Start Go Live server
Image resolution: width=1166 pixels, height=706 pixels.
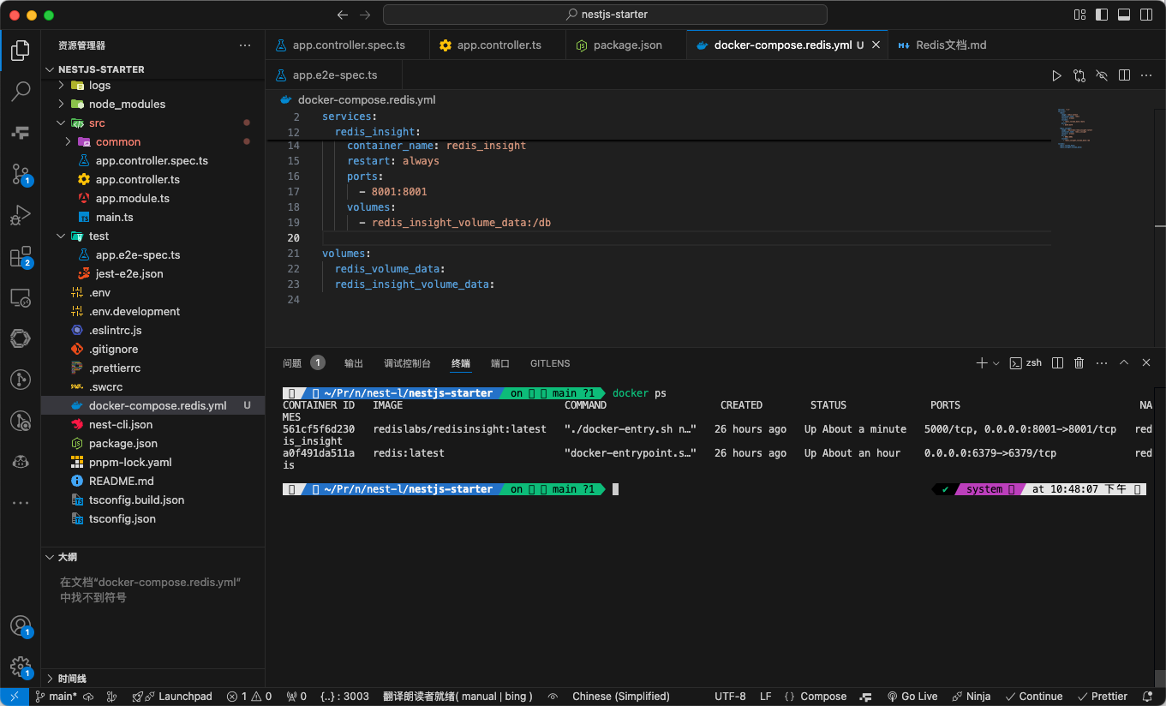point(912,697)
